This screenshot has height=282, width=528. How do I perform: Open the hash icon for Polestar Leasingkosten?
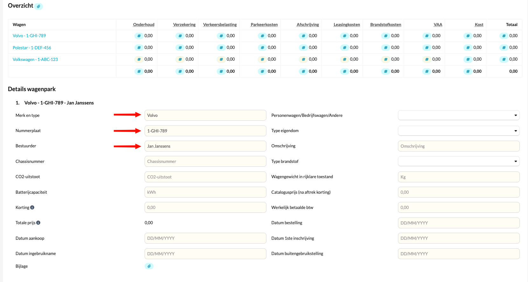[x=345, y=48]
